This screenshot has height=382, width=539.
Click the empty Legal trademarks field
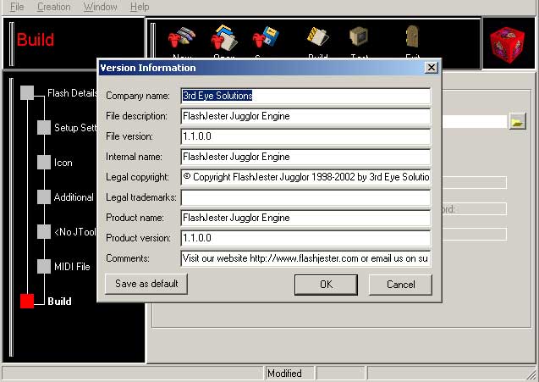coord(305,197)
